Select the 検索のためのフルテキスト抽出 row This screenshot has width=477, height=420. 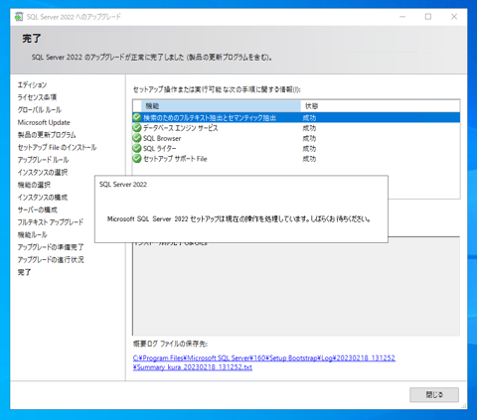[296, 117]
